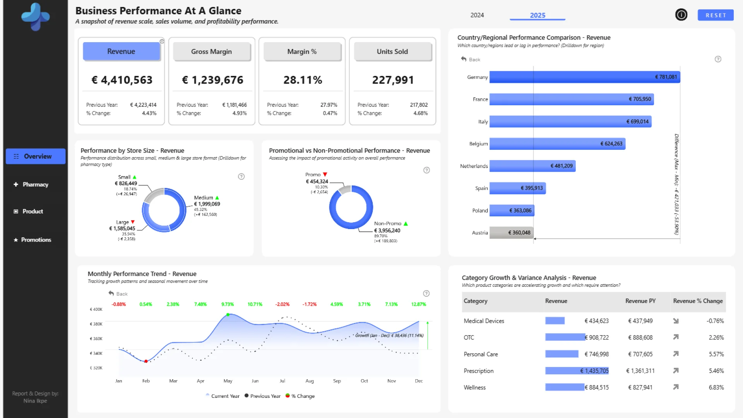Image resolution: width=743 pixels, height=418 pixels.
Task: Open the Pharmacy page in sidebar
Action: (35, 185)
